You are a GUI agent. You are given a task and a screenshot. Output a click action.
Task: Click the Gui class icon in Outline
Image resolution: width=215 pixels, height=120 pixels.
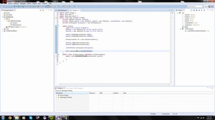pos(180,13)
